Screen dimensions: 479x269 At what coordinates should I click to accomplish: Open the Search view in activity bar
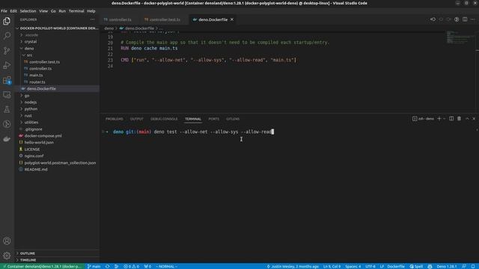(7, 36)
